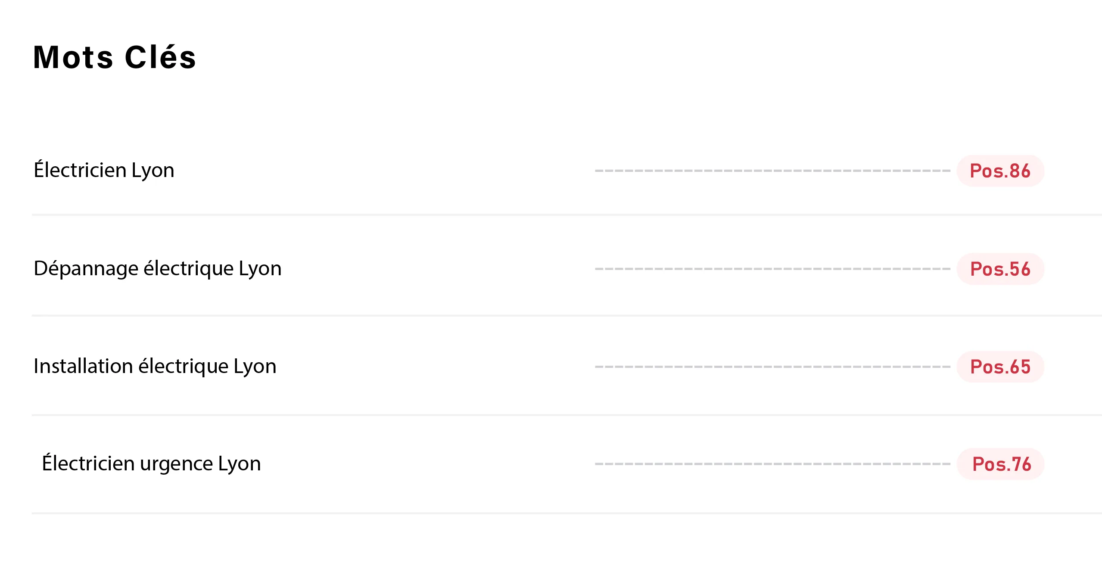1102x569 pixels.
Task: Open the "Dépannage électrique Lyon" keyword
Action: tap(157, 268)
